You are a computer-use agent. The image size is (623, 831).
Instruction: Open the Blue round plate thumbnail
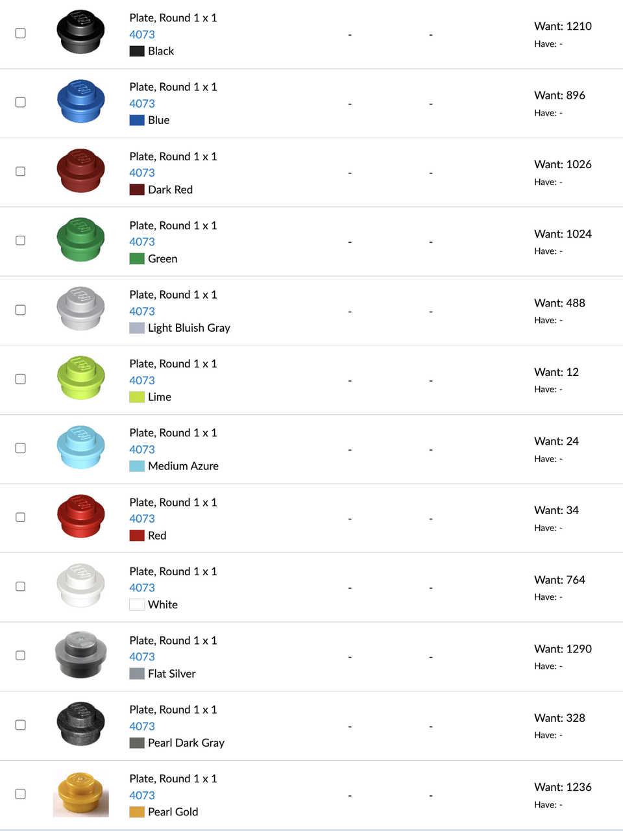pyautogui.click(x=80, y=102)
